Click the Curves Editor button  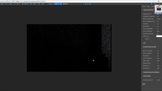pos(159,39)
